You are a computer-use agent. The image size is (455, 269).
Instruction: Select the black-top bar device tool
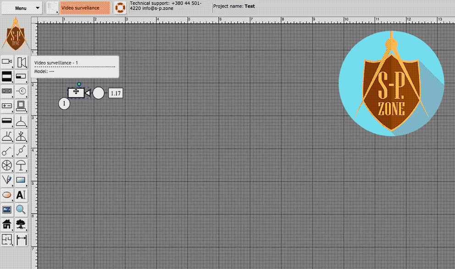tap(7, 121)
